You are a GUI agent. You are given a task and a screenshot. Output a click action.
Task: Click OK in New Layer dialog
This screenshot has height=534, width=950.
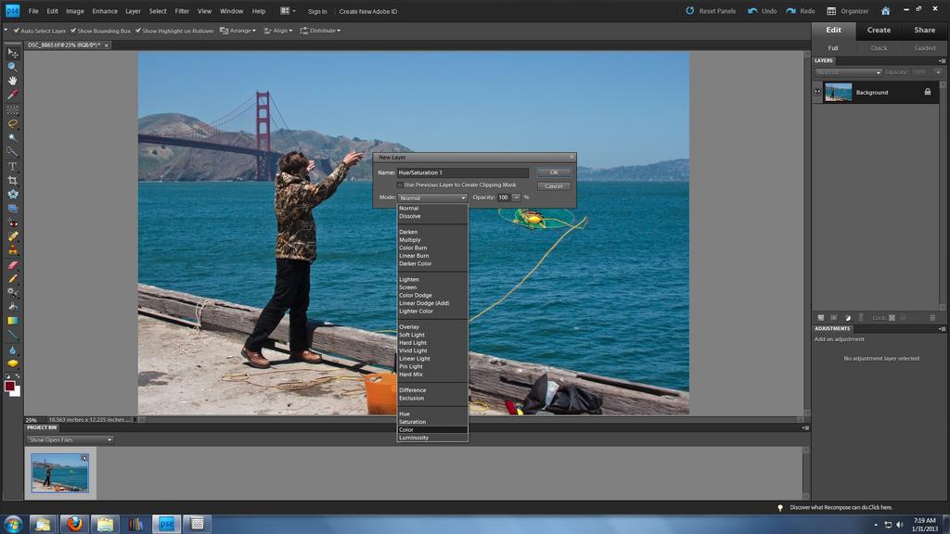(x=553, y=172)
